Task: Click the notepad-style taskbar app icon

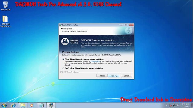Action: click(x=41, y=105)
